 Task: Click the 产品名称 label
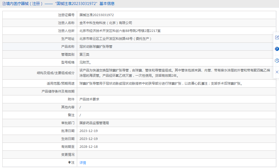pyautogui.click(x=68, y=47)
